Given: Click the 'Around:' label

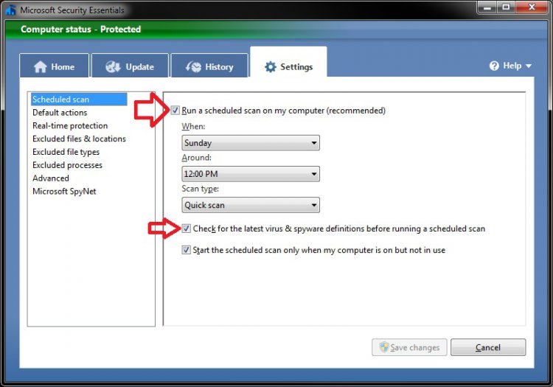Looking at the screenshot, I should click(x=196, y=157).
